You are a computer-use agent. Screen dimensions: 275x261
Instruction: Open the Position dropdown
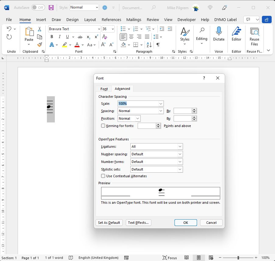point(138,118)
